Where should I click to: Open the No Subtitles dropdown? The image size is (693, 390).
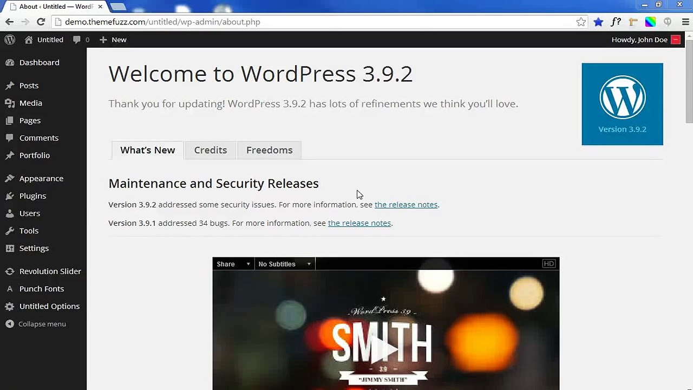point(285,264)
